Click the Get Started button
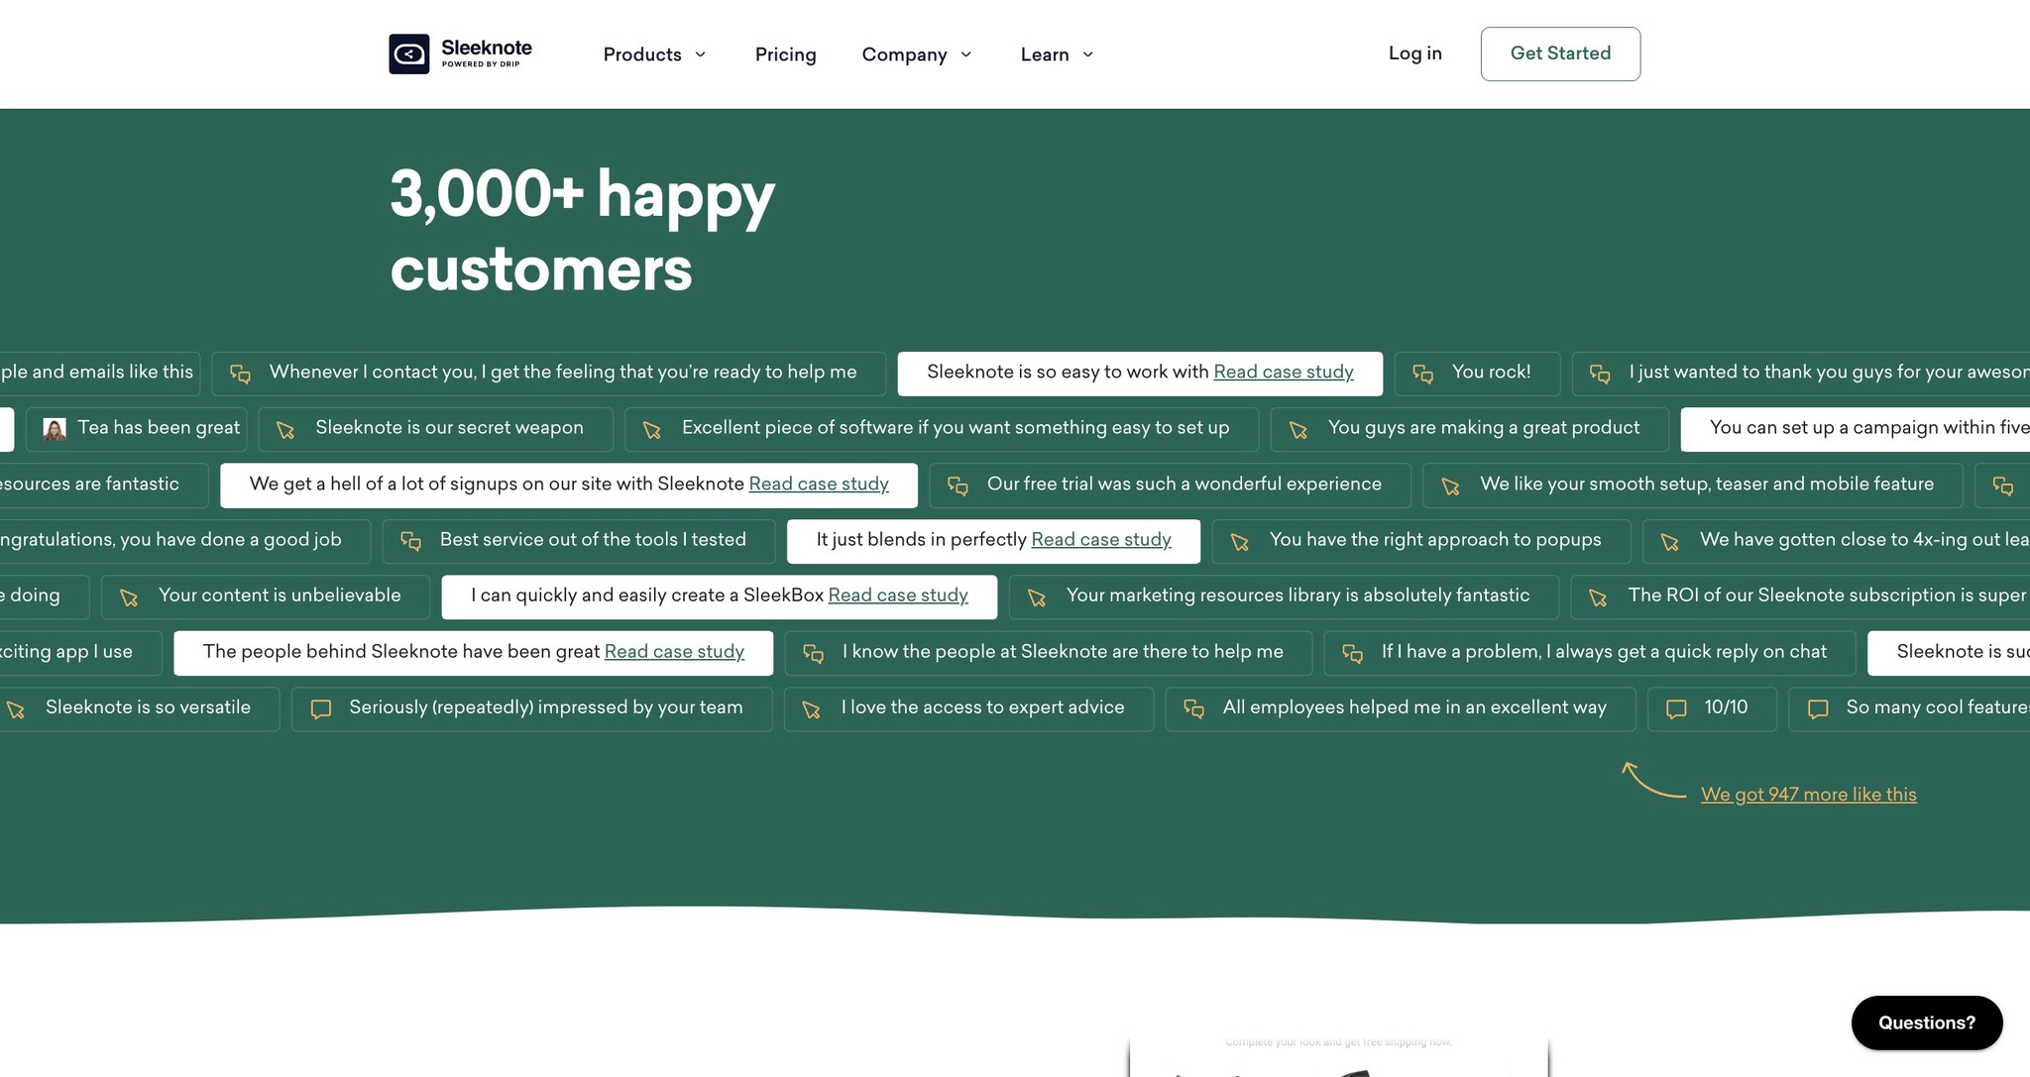The height and width of the screenshot is (1077, 2030). click(x=1560, y=54)
